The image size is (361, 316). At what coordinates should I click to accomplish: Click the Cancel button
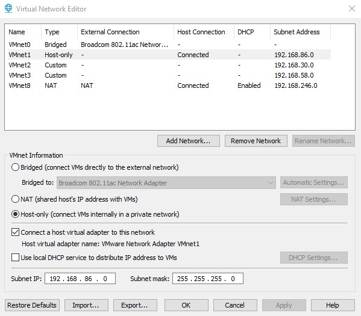[x=235, y=305]
